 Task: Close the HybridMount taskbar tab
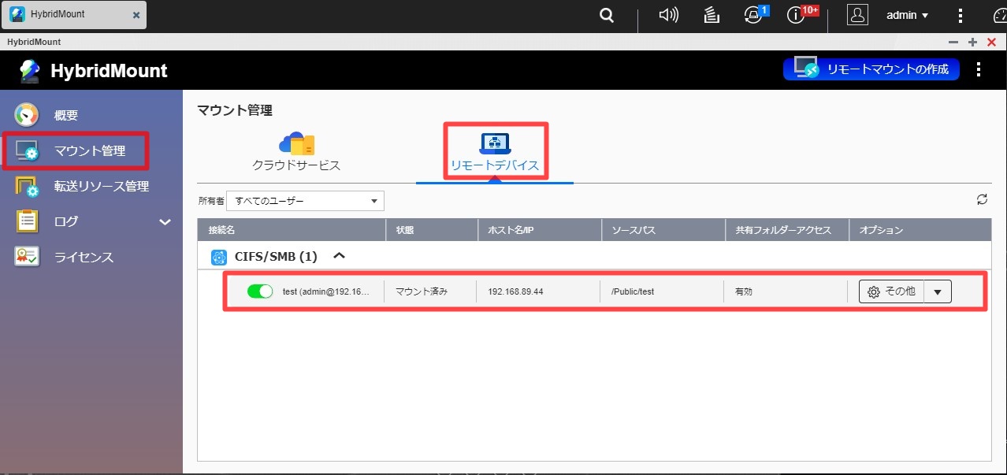pyautogui.click(x=136, y=15)
